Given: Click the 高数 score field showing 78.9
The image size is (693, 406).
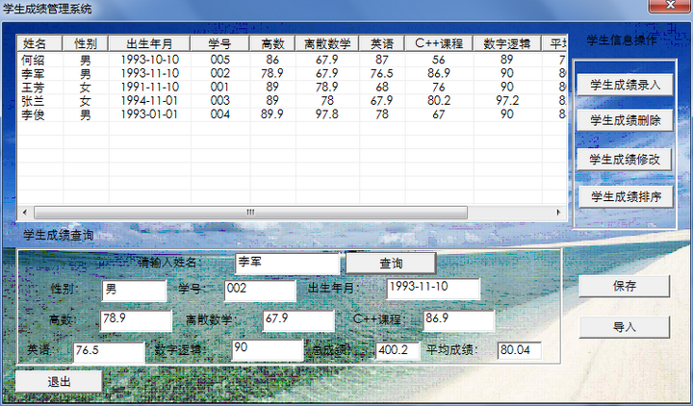Looking at the screenshot, I should tap(136, 320).
